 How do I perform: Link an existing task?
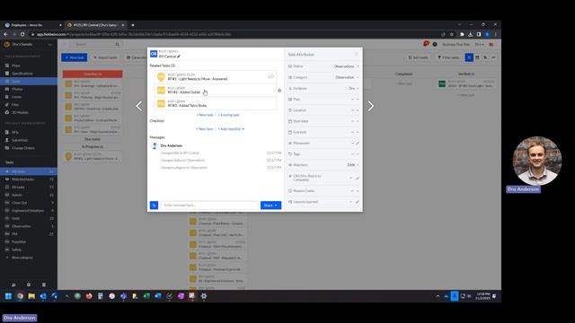228,115
